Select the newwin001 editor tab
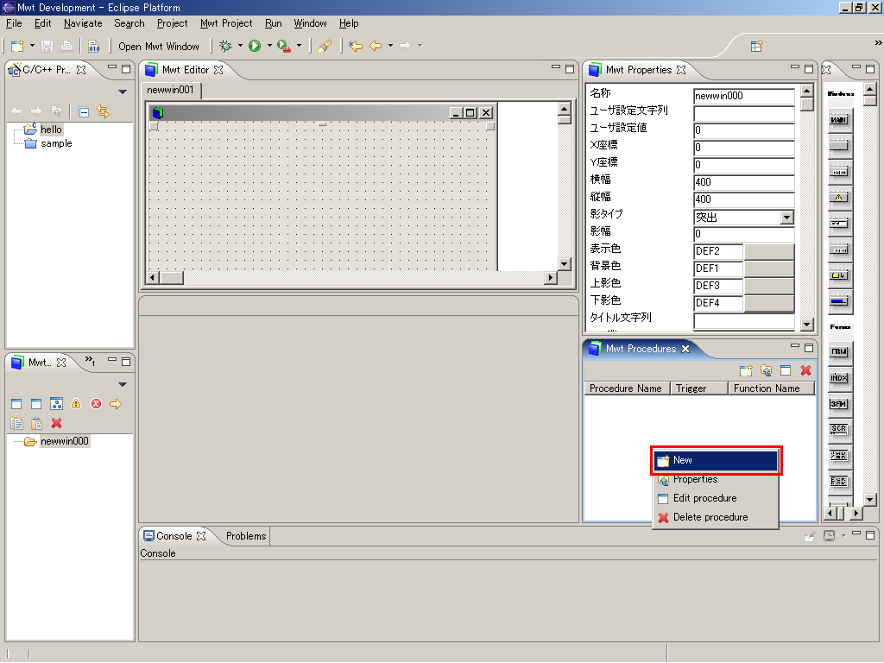 pos(170,90)
